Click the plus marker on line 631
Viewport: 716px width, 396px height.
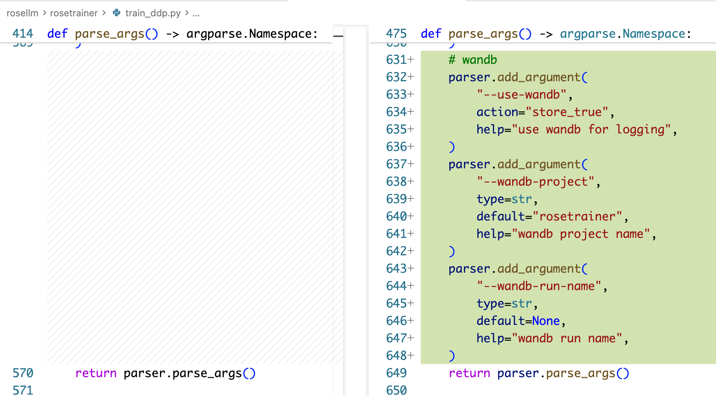(411, 59)
